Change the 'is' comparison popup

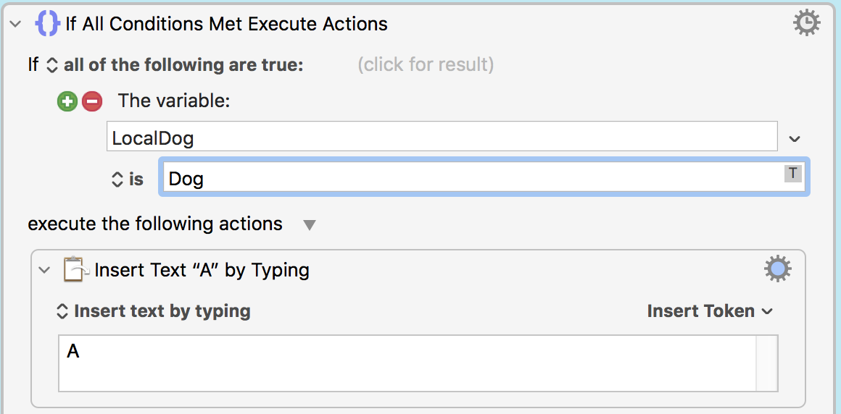tap(127, 179)
